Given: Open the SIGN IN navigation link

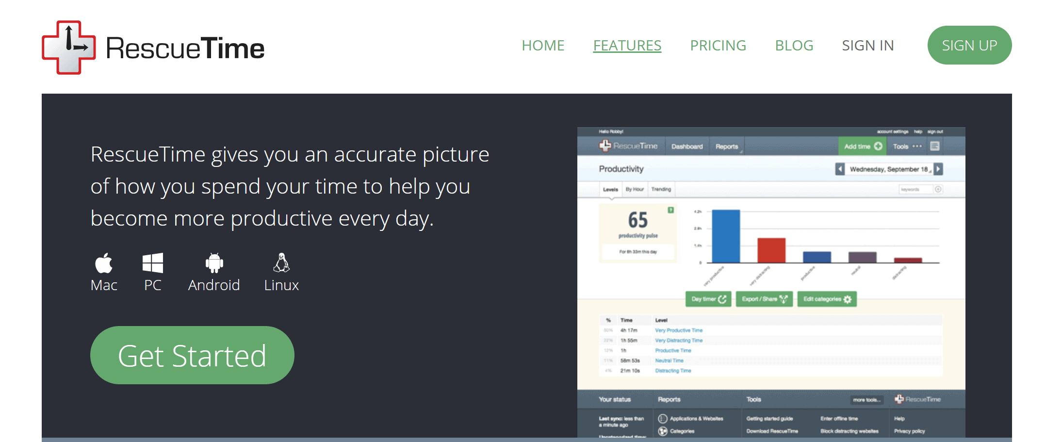Looking at the screenshot, I should (x=867, y=45).
